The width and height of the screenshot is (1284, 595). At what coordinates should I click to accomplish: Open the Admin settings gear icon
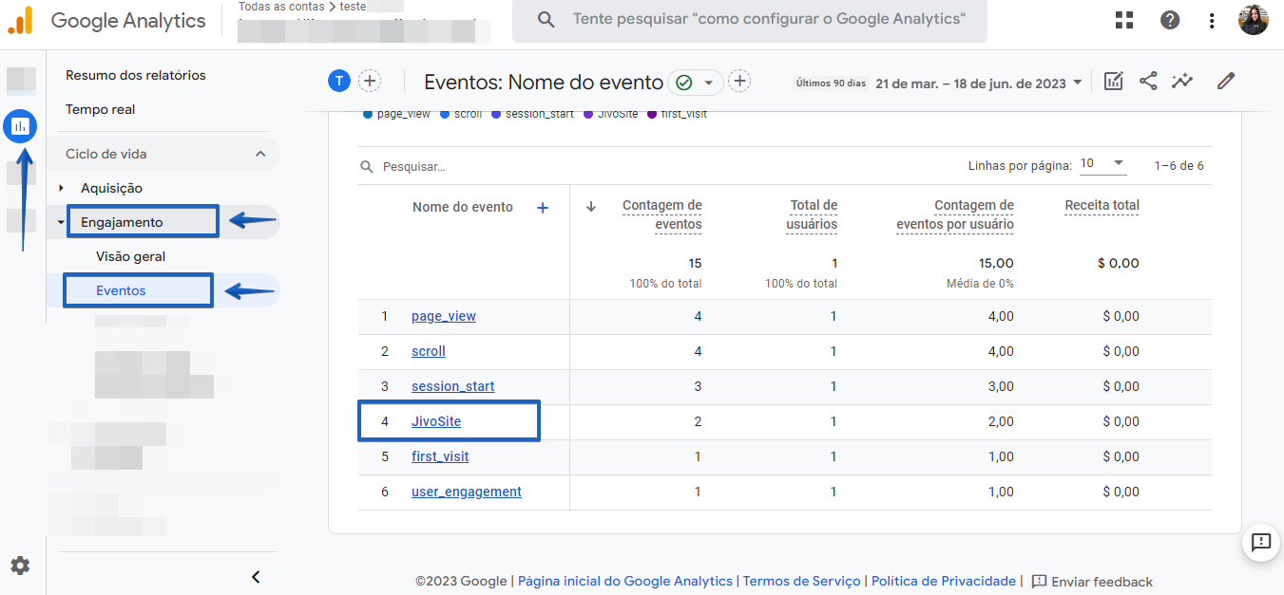click(20, 566)
